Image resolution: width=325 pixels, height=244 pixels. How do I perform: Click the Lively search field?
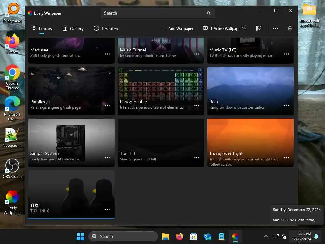[157, 13]
